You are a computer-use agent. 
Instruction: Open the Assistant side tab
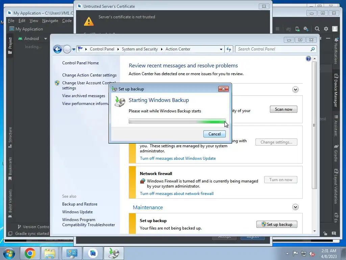(x=336, y=126)
